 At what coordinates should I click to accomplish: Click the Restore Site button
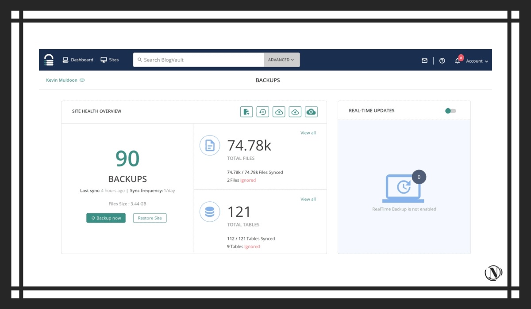tap(150, 218)
